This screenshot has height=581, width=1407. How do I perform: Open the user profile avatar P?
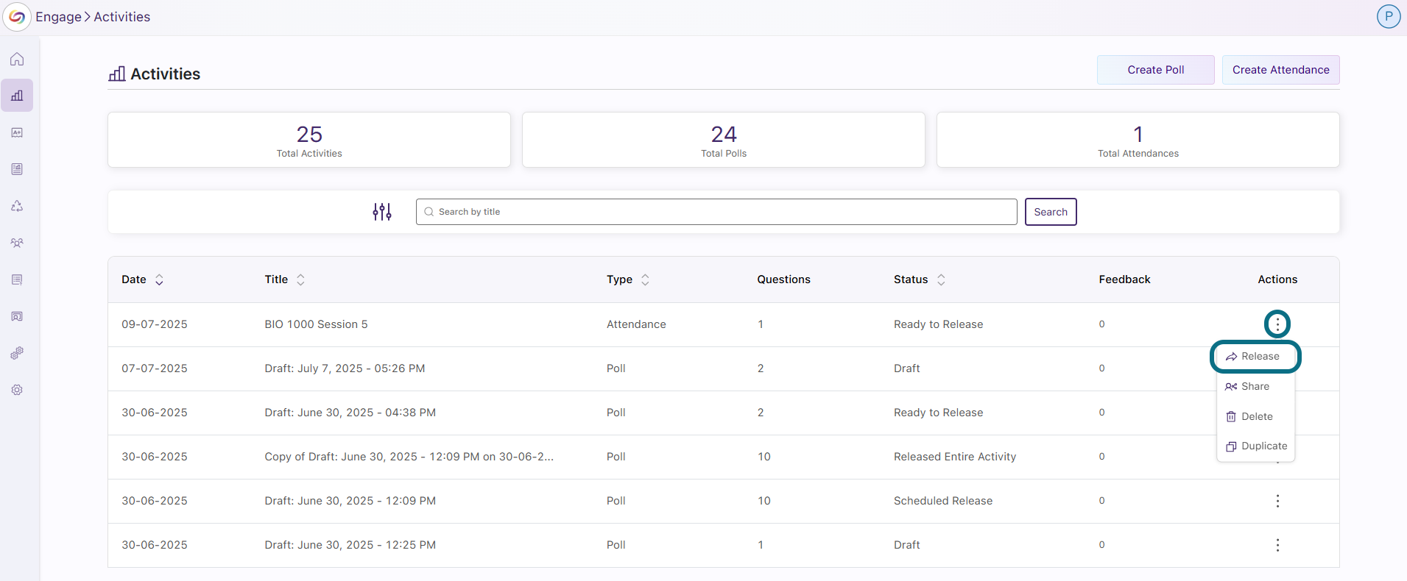[x=1389, y=16]
